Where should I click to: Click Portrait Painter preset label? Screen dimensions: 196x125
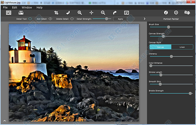click(171, 19)
